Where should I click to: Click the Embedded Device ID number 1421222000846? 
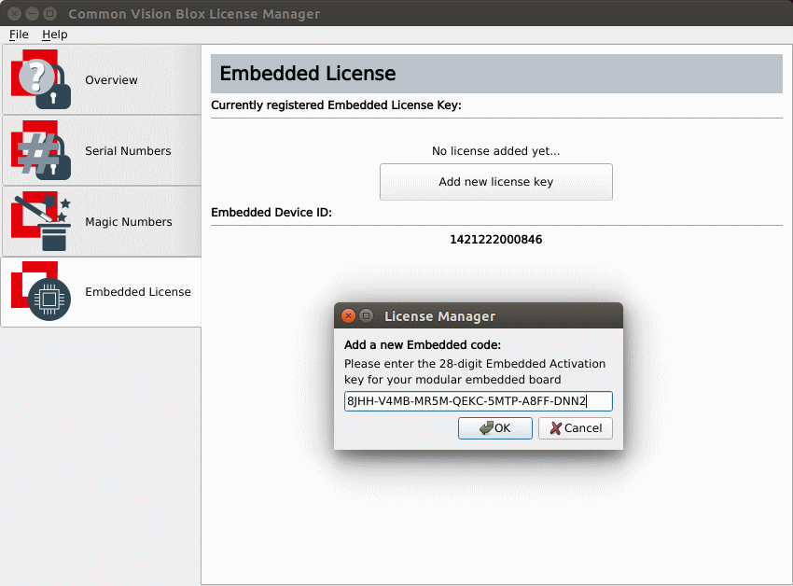495,240
